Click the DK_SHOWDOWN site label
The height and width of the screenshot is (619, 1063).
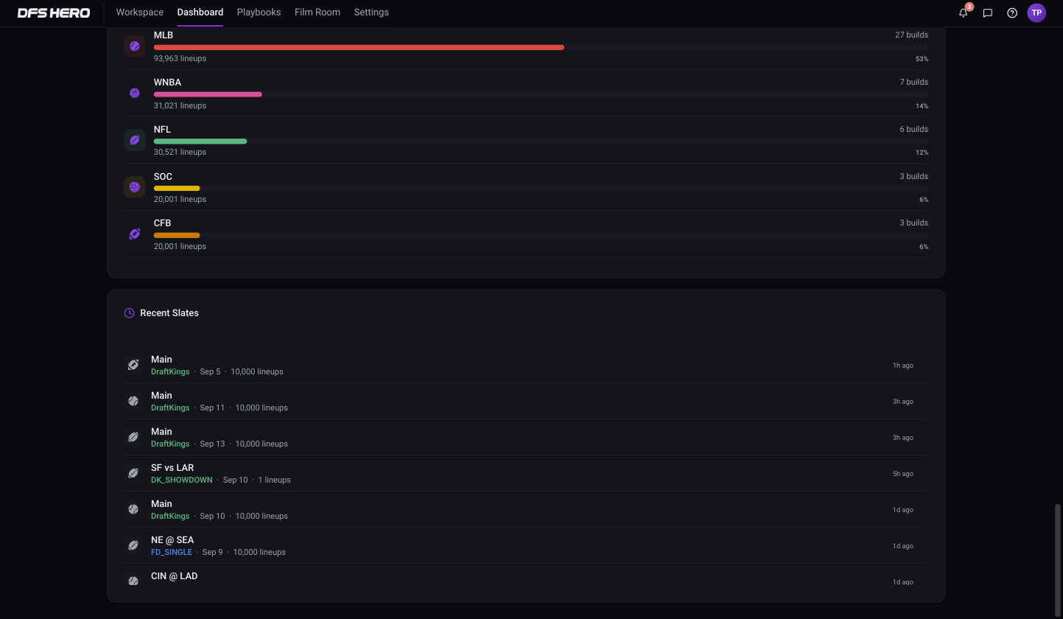(182, 480)
